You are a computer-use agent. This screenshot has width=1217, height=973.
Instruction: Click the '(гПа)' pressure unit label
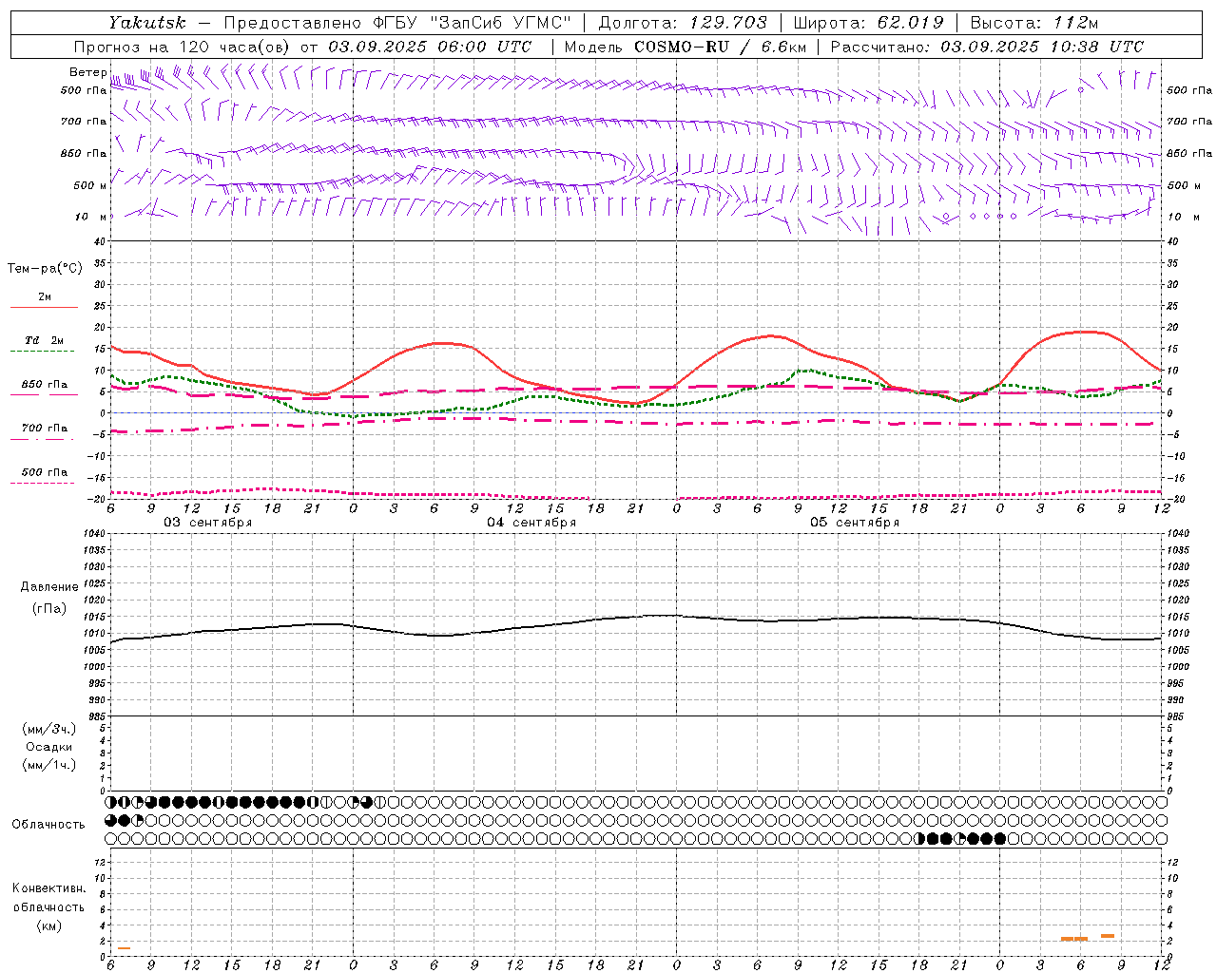[49, 608]
